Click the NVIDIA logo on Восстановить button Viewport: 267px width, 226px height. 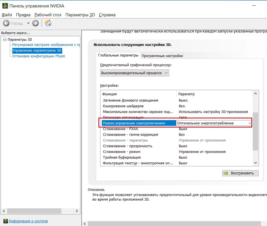pyautogui.click(x=226, y=173)
